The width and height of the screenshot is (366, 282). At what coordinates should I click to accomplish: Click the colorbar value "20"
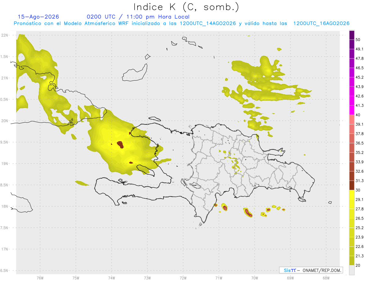358,265
